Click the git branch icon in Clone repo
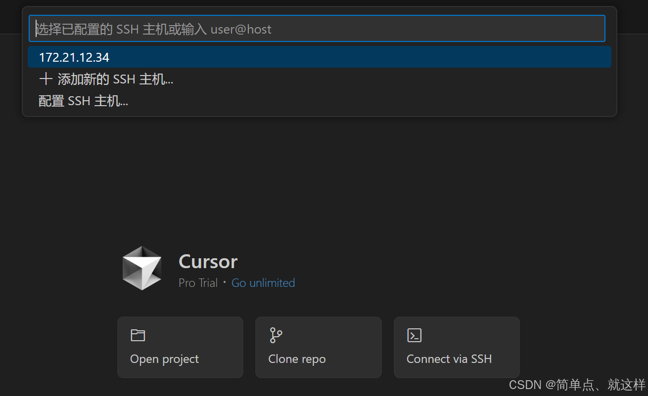This screenshot has width=648, height=396. [x=276, y=335]
